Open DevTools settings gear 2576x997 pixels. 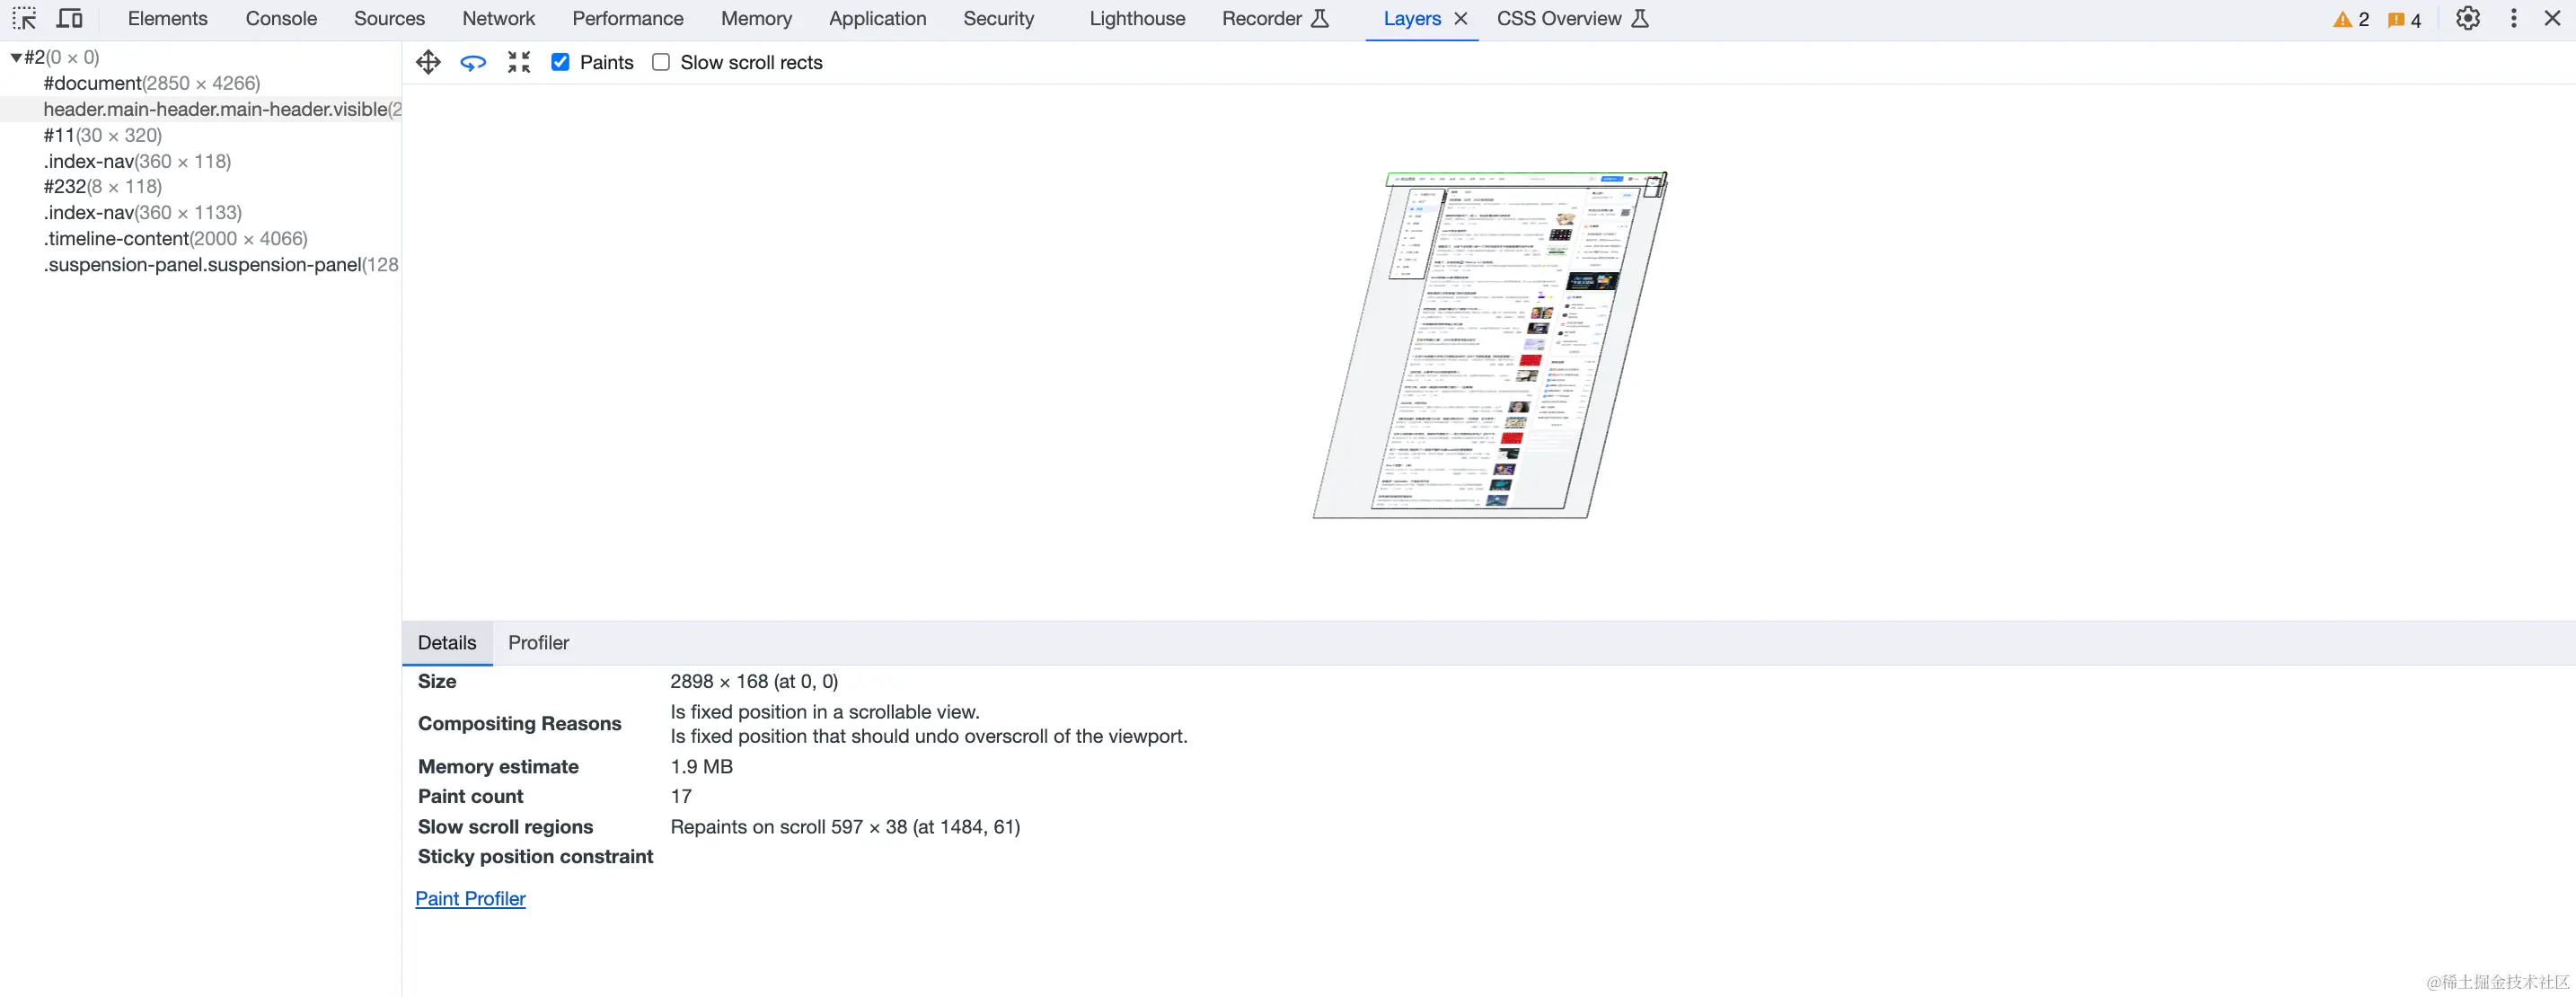pos(2467,18)
